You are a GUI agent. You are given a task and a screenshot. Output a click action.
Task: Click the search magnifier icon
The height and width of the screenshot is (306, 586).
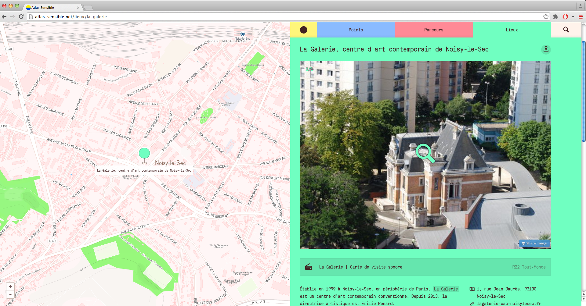[x=566, y=30]
